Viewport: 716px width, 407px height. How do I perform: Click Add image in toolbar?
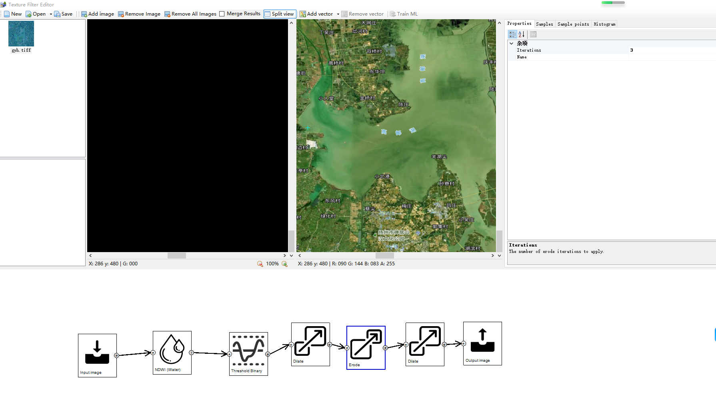click(x=98, y=14)
